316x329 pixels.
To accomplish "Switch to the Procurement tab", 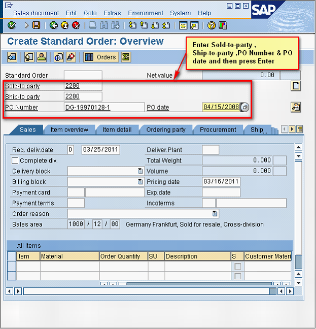I will pos(218,129).
